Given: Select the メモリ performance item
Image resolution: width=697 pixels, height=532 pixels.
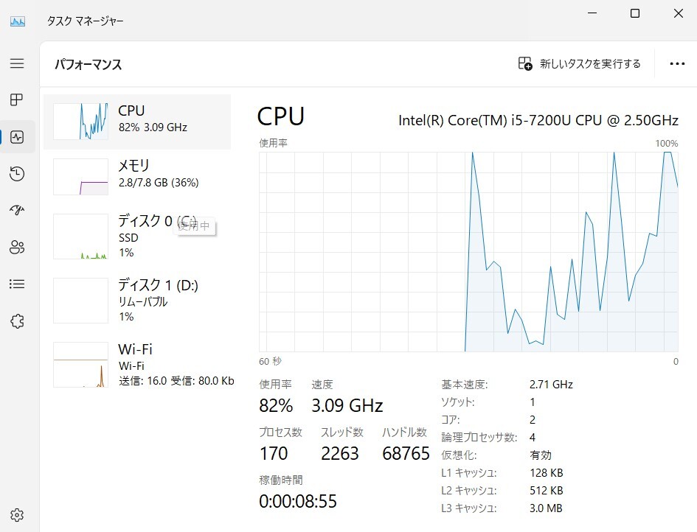Looking at the screenshot, I should pyautogui.click(x=137, y=177).
